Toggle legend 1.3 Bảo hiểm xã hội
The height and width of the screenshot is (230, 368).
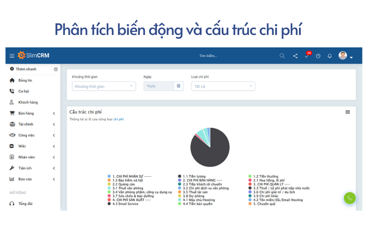[x=125, y=180]
